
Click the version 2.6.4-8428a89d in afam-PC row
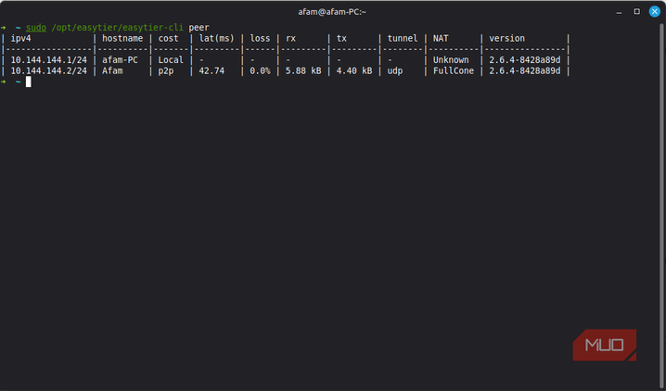click(525, 60)
